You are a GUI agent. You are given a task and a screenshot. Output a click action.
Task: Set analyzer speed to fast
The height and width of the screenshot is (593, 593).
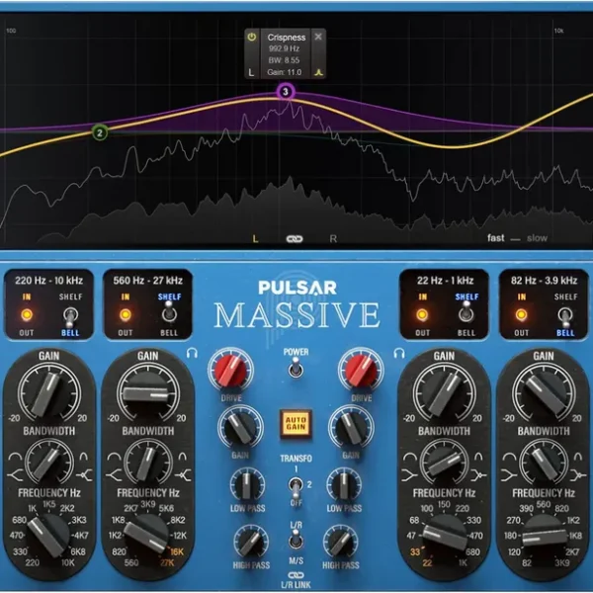(496, 238)
